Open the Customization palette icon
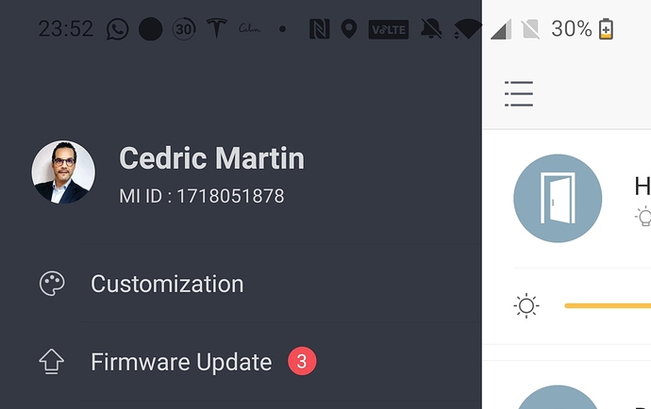The height and width of the screenshot is (409, 651). [52, 284]
